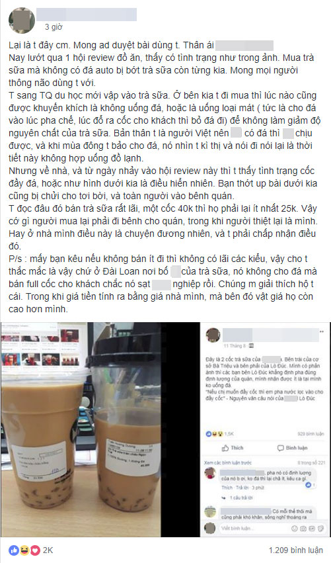Viewport: 331px width, 563px height.
Task: Open the milk tea cups photo
Action: point(81,429)
